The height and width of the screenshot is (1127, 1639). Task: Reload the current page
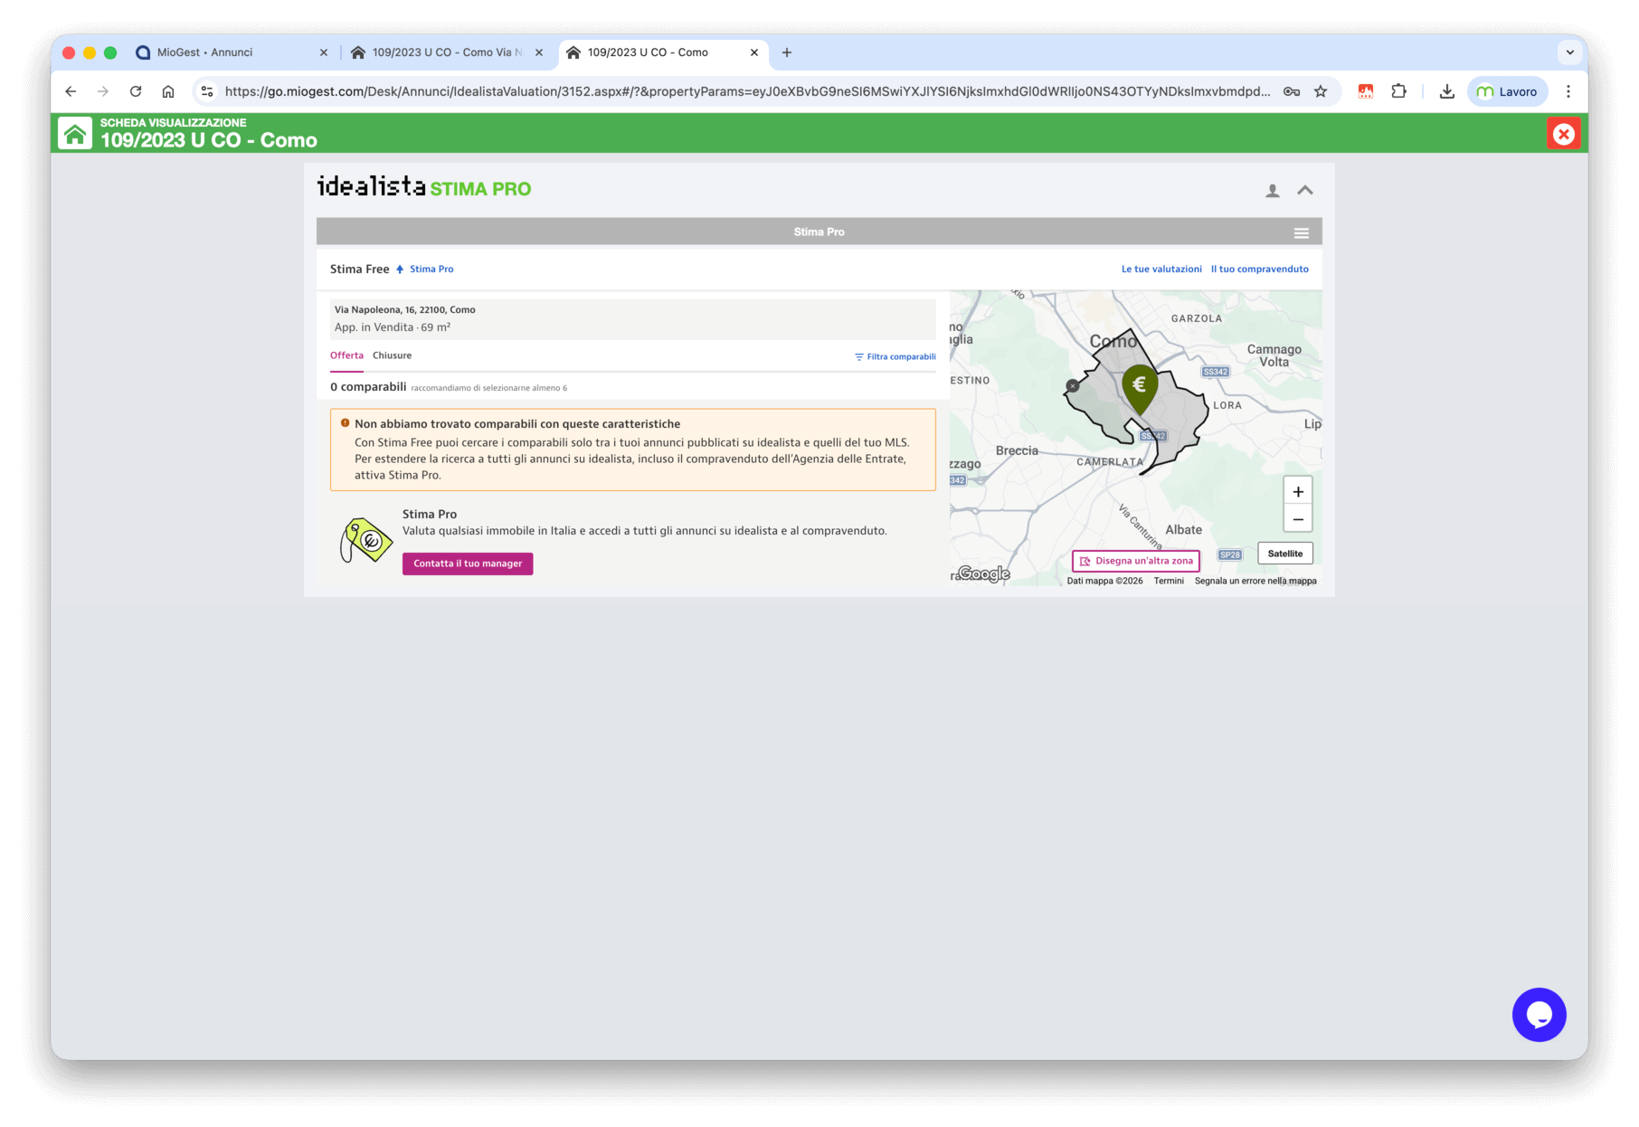(136, 91)
